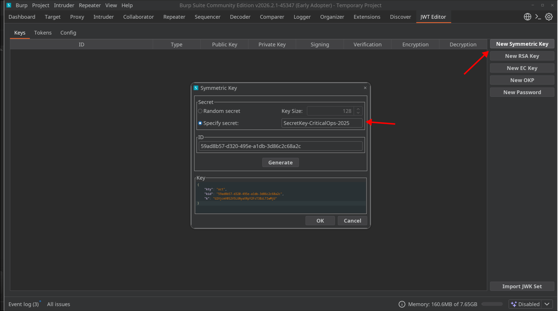Image resolution: width=558 pixels, height=311 pixels.
Task: Open the Proxy tab
Action: click(77, 17)
